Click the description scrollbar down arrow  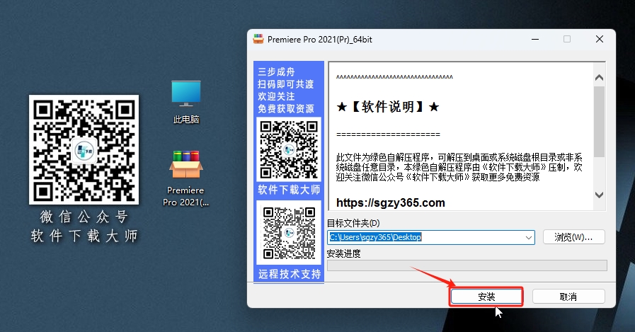click(x=600, y=195)
